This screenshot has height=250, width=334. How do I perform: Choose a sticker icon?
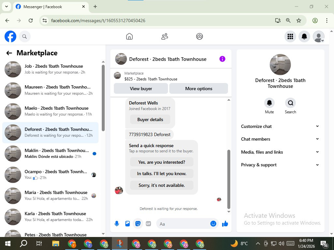(138, 224)
